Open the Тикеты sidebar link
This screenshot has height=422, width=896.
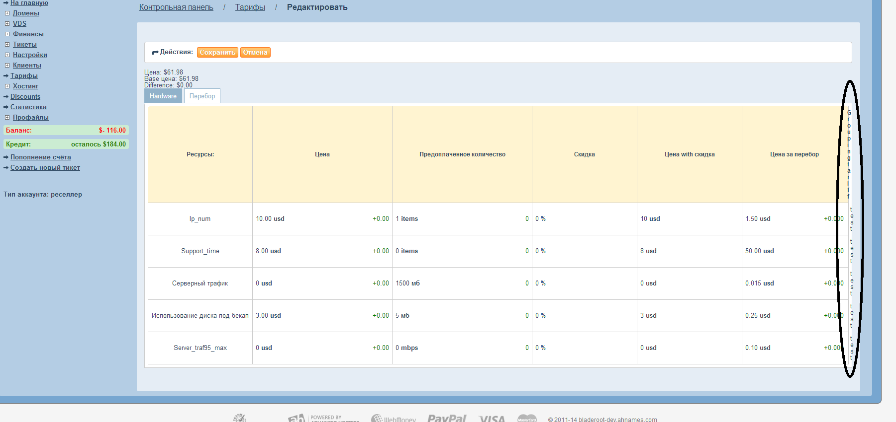tap(25, 45)
